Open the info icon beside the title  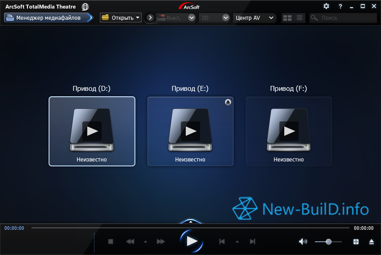(85, 7)
